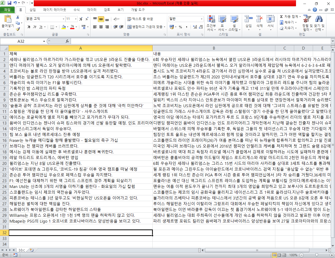This screenshot has height=258, width=335.
Task: Click the Cut scissors icon
Action: coord(18,17)
